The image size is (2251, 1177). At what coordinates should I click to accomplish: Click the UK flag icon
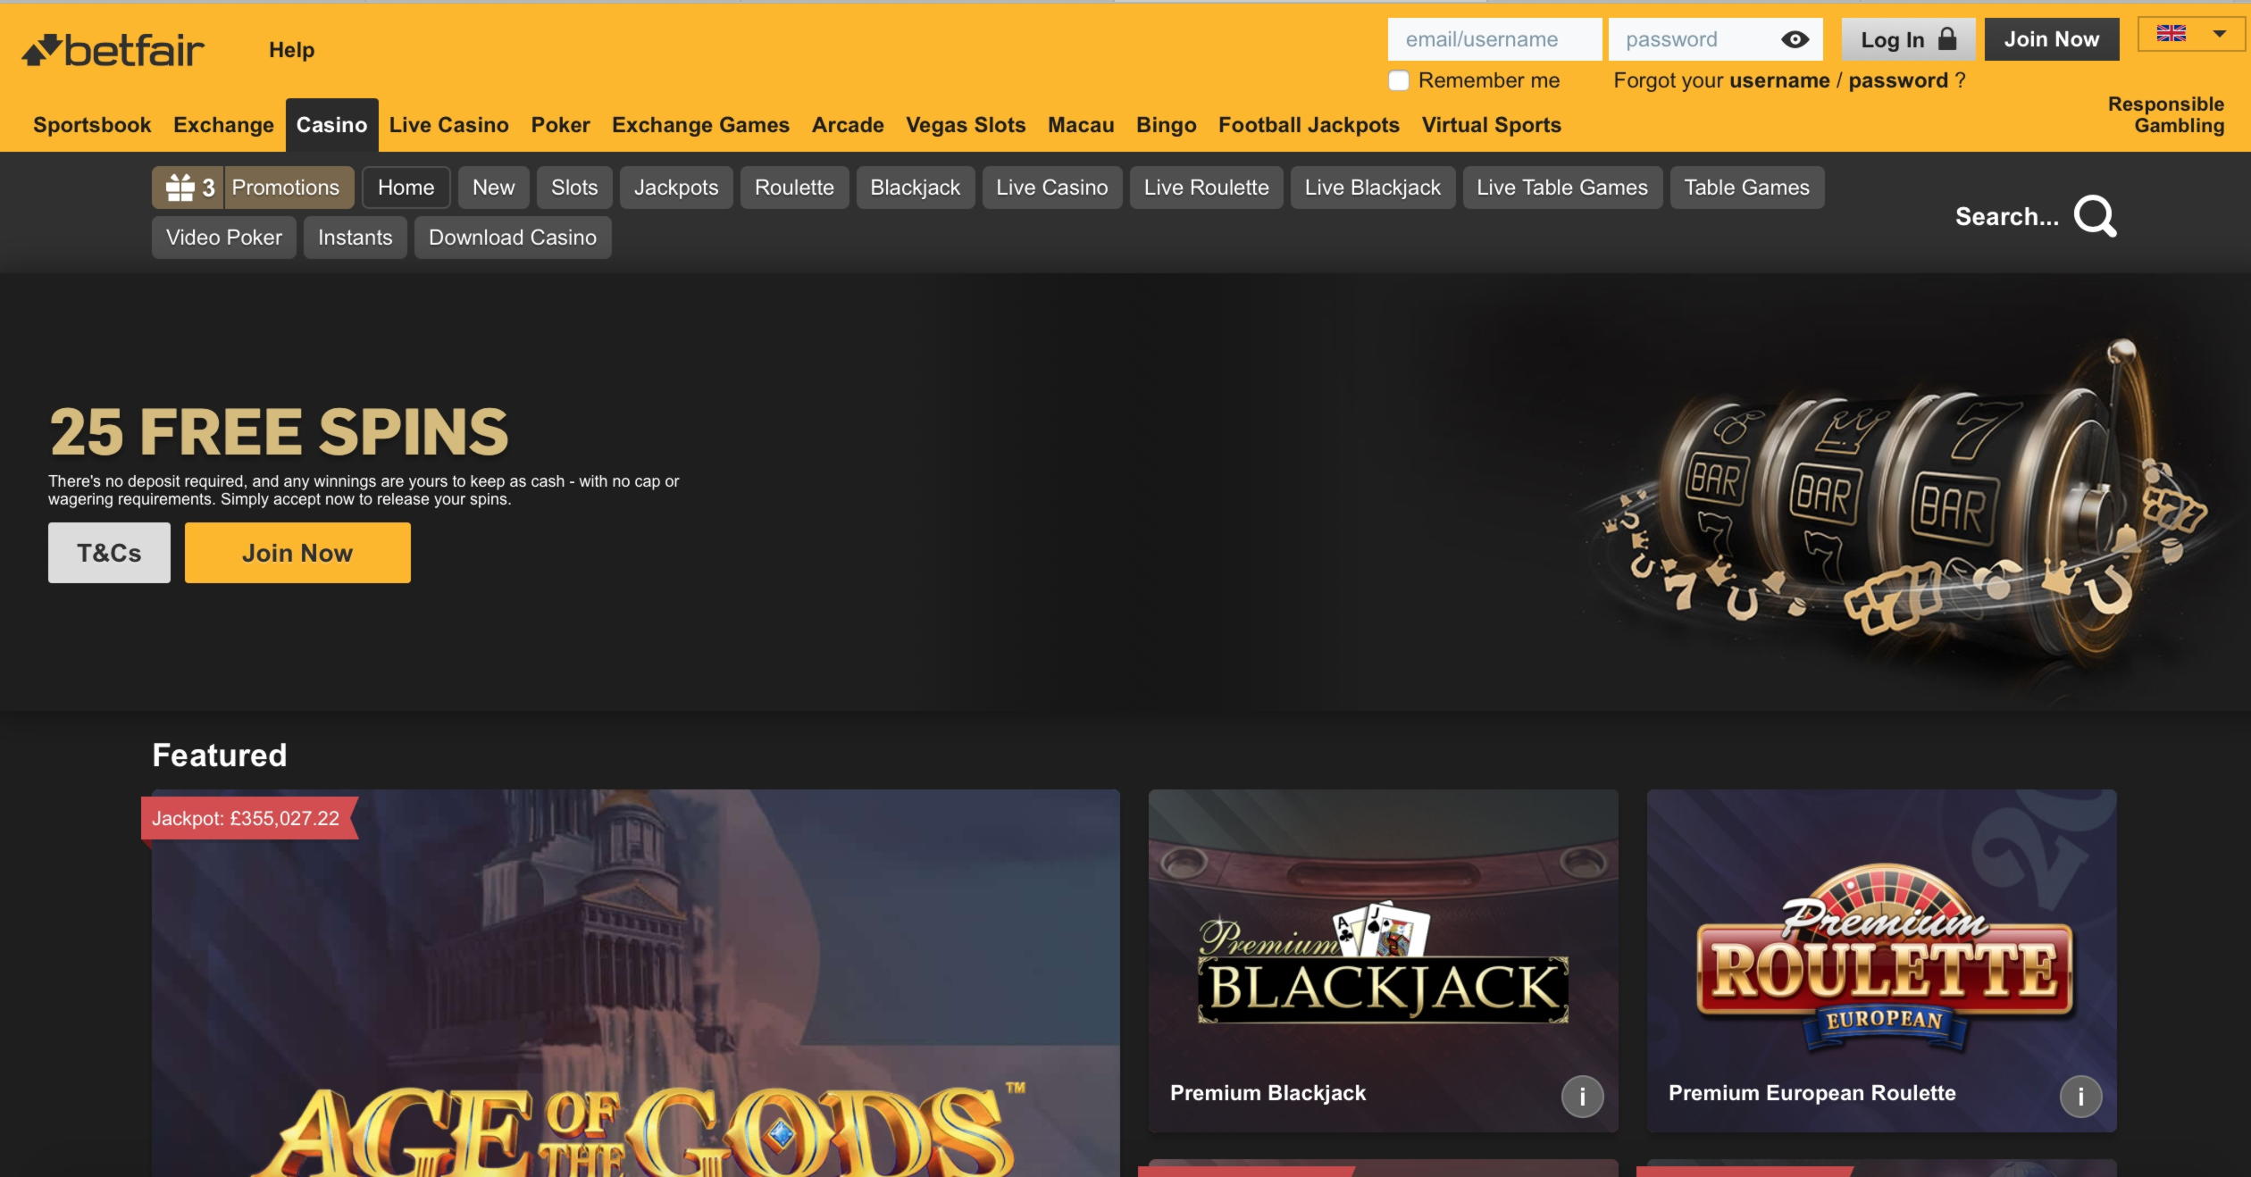coord(2171,34)
